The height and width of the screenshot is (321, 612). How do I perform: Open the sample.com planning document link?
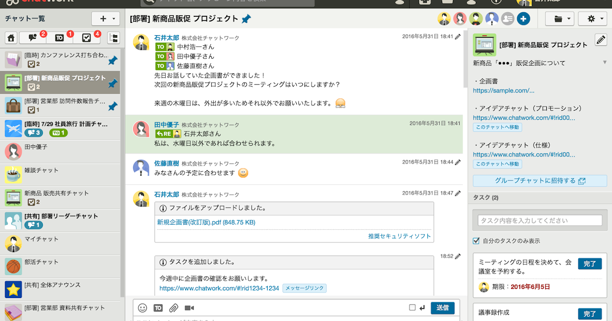[503, 91]
